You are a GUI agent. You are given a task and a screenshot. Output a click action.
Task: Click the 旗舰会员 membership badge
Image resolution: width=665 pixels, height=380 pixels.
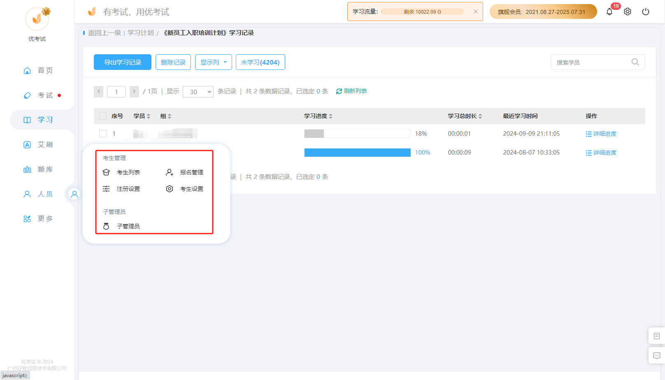click(x=543, y=12)
